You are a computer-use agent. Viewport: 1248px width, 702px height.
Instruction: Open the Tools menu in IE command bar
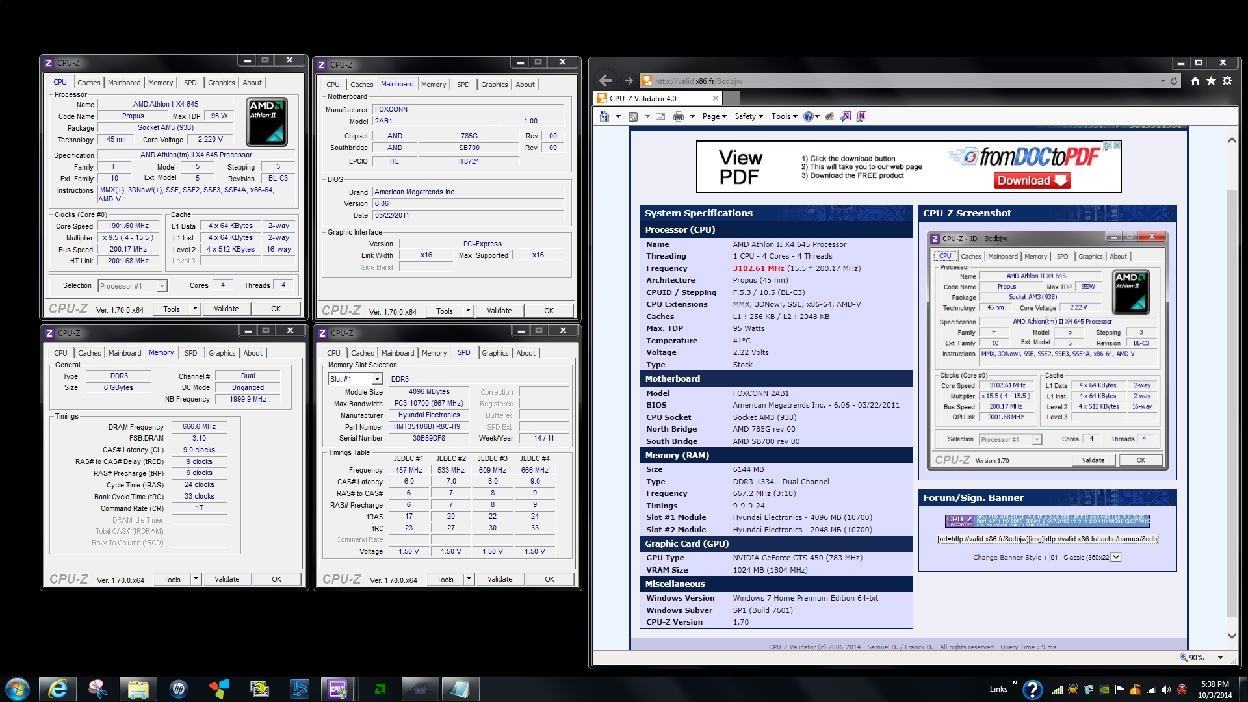785,116
